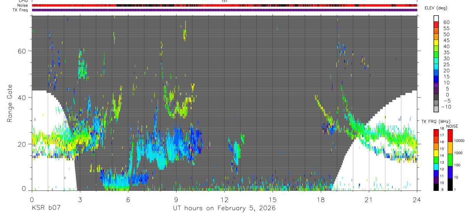Click the '10000' label on the NOISE colorbar
Viewport: 469px width, 216px height.
click(x=459, y=141)
